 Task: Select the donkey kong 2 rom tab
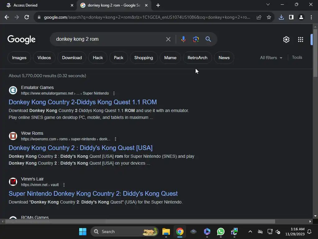tap(114, 5)
